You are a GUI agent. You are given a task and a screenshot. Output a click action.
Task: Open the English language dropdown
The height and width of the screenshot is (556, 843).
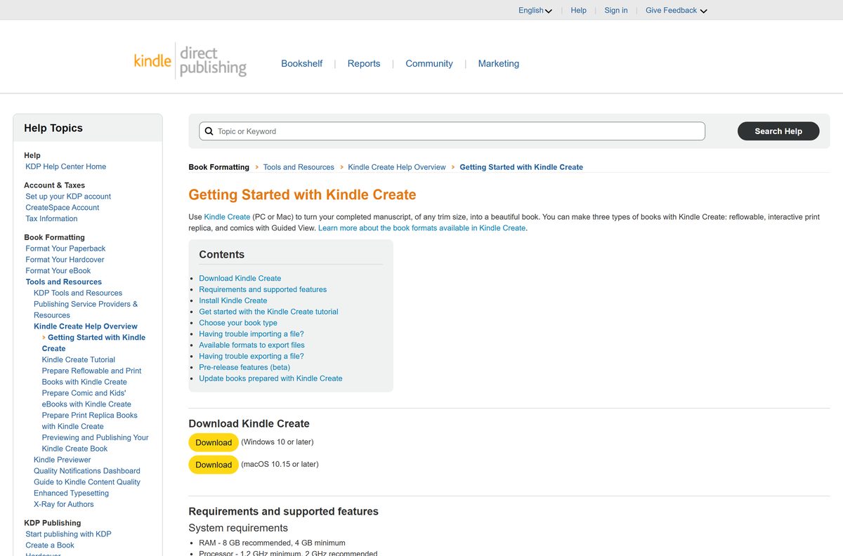point(535,11)
